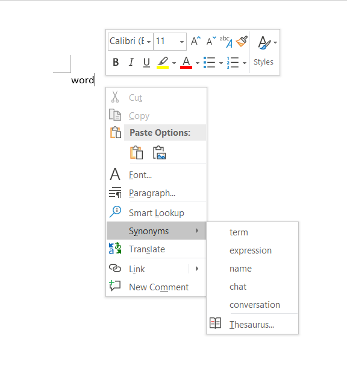Screen dimensions: 347x373
Task: Open the font size 11 dropdown
Action: 170,42
